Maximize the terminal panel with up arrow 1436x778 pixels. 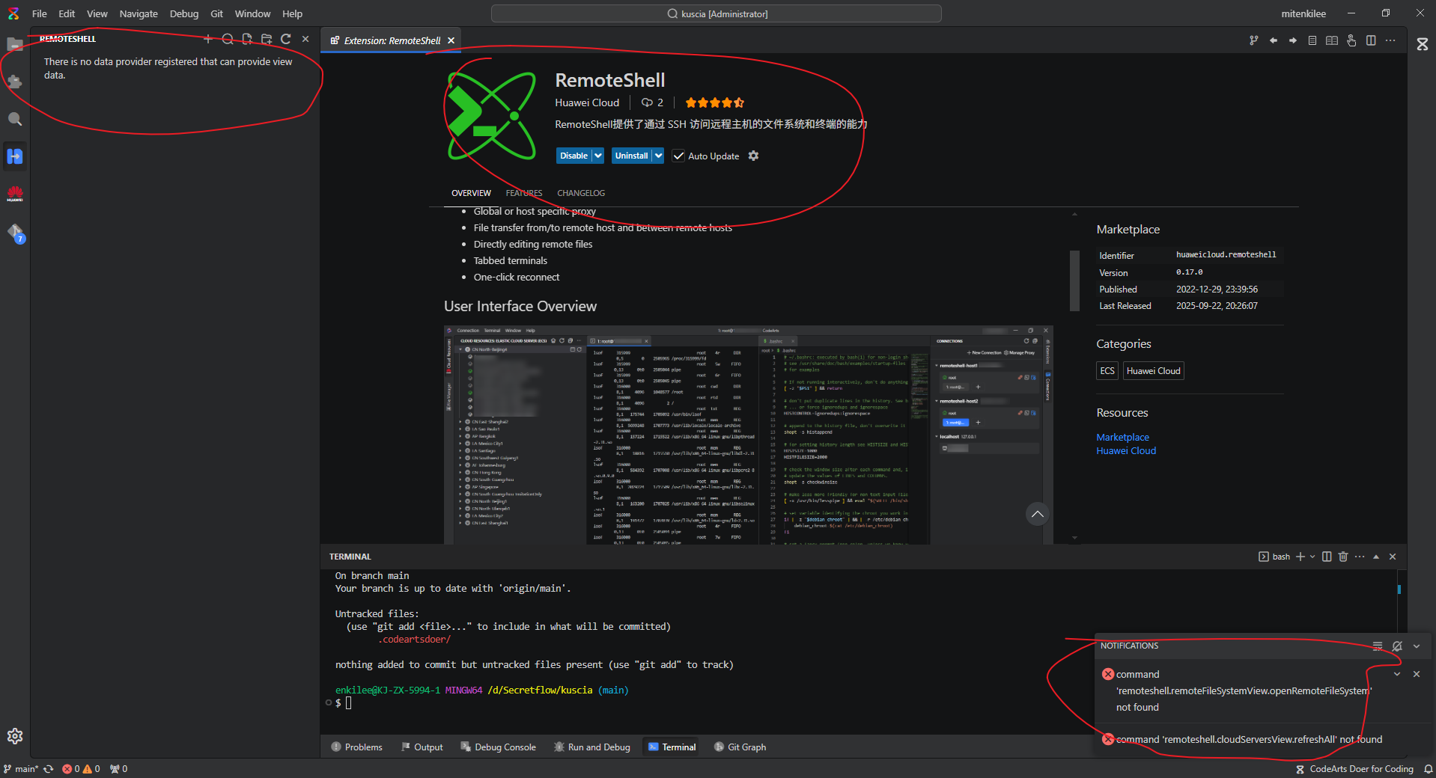(x=1376, y=557)
